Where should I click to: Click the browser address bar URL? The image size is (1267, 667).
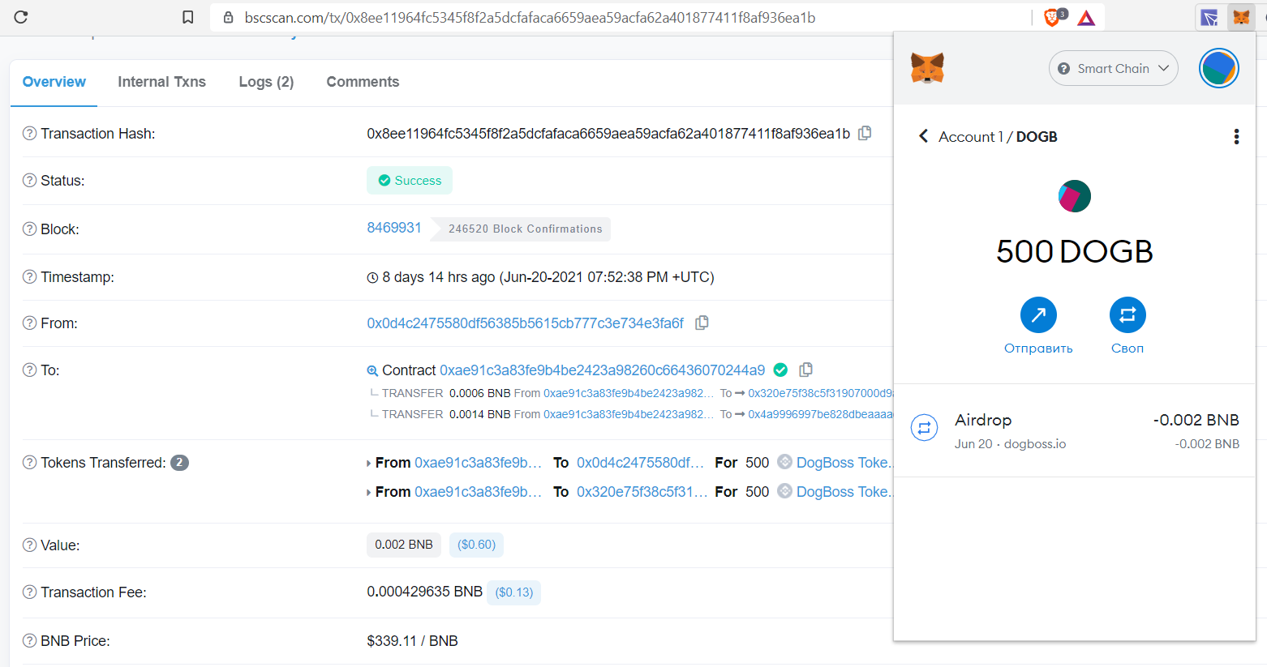pyautogui.click(x=530, y=17)
